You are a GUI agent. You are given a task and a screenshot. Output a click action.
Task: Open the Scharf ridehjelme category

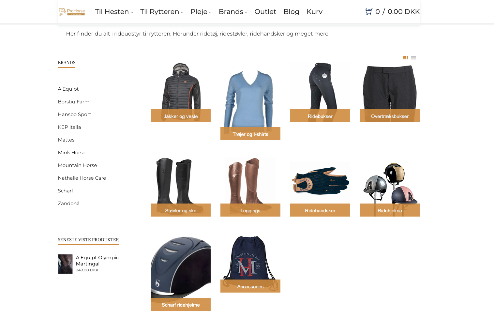[x=181, y=305]
